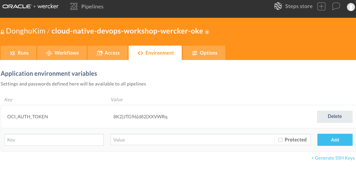Click the Generate SSH Keys link
The height and width of the screenshot is (179, 356).
[332, 158]
